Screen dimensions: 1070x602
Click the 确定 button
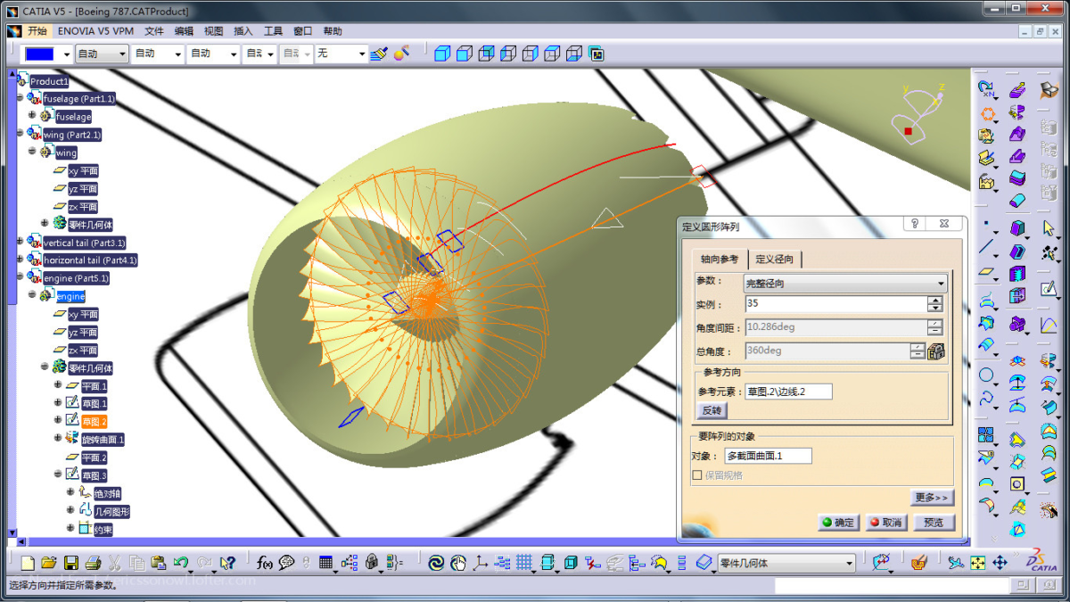point(838,523)
